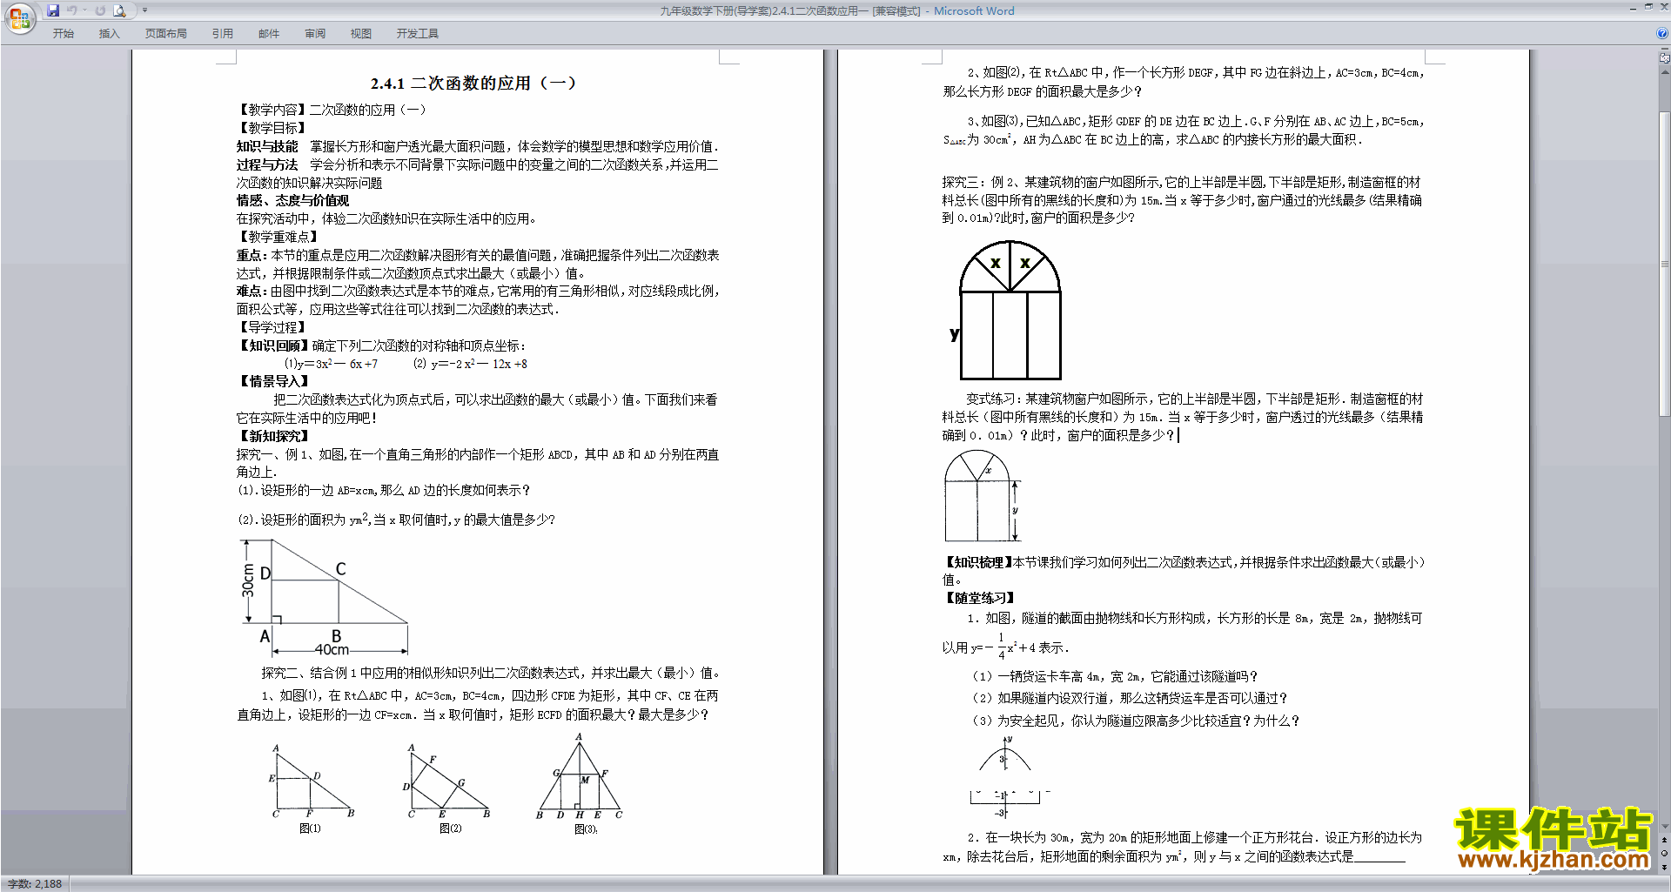Click the small arched window diagram
Viewport: 1671px width, 892px height.
coord(982,496)
